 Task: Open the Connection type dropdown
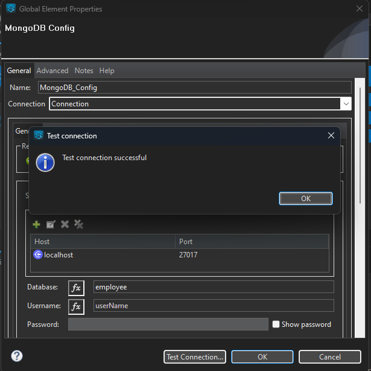346,104
